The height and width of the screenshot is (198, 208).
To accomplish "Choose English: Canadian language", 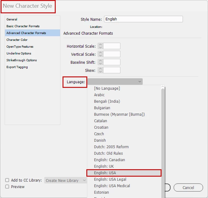I will point(124,160).
